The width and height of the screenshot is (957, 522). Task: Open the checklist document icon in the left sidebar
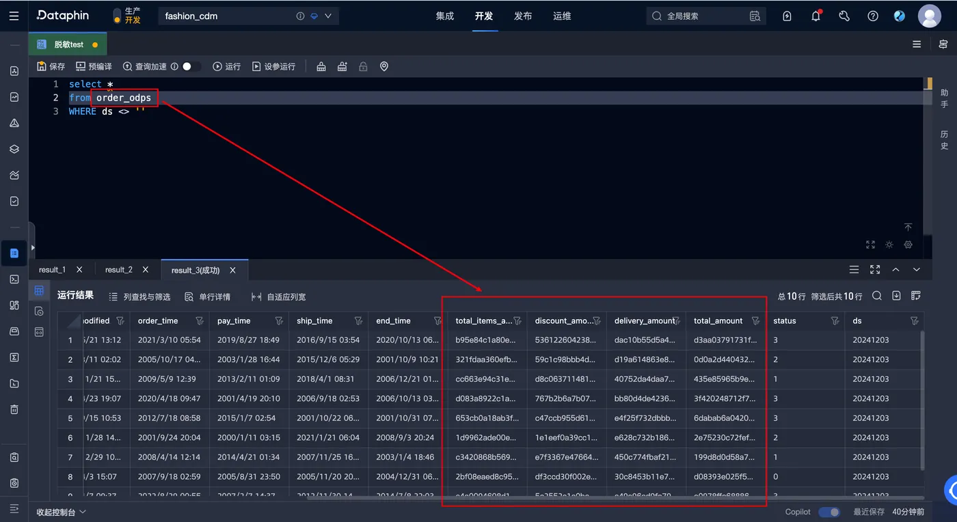(x=14, y=202)
